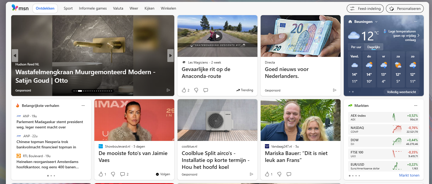Viewport: 432px width, 184px height.
Task: Open the Feed-indeling layout button
Action: coord(365,9)
